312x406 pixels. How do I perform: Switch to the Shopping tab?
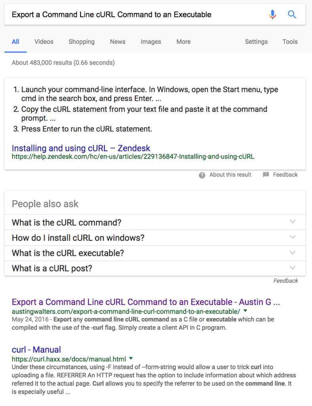click(x=82, y=42)
